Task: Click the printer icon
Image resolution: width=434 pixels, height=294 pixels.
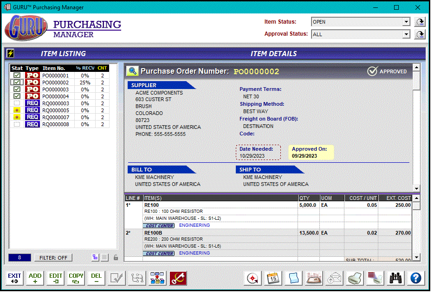Action: 355,279
